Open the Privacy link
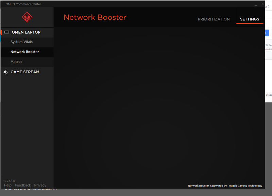 tap(40, 185)
